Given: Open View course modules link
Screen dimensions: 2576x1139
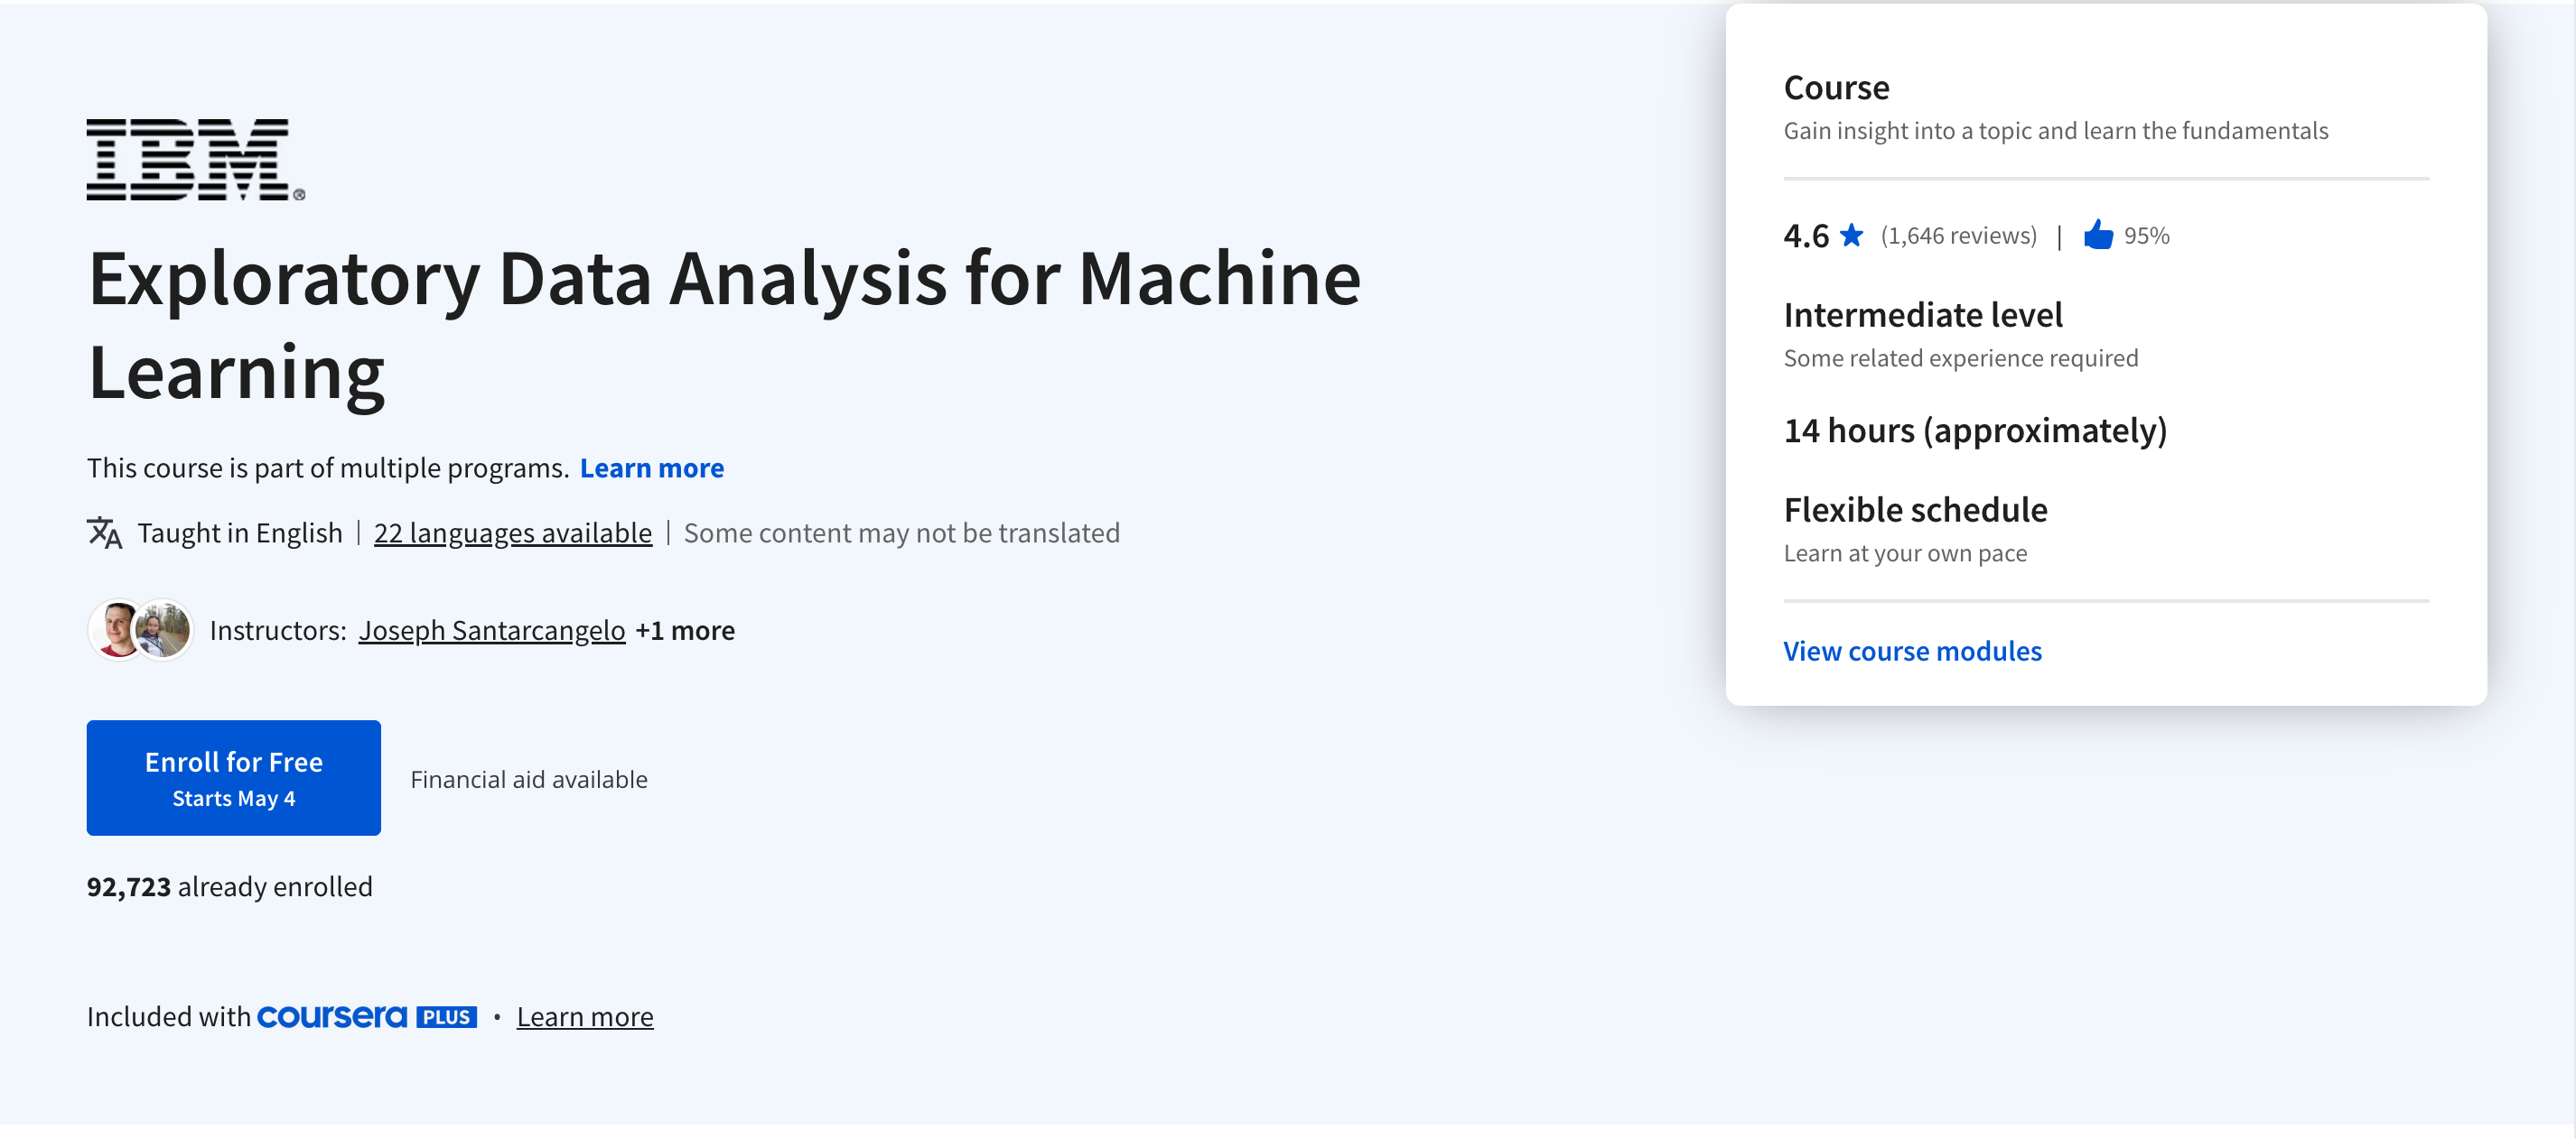Looking at the screenshot, I should [1912, 652].
